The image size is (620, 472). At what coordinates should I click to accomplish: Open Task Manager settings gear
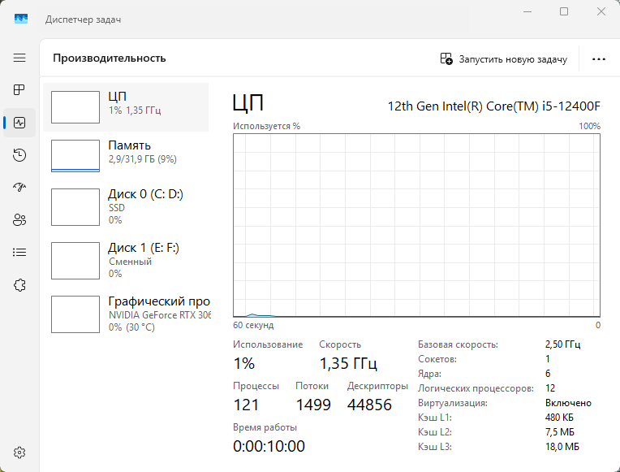[x=19, y=453]
